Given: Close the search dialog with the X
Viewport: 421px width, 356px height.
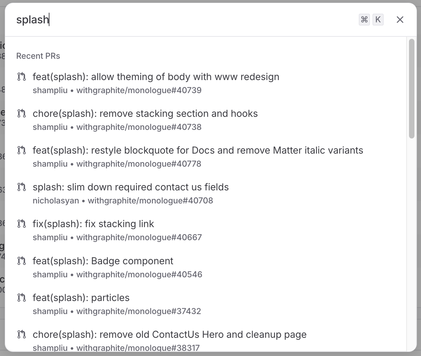Looking at the screenshot, I should coord(400,20).
